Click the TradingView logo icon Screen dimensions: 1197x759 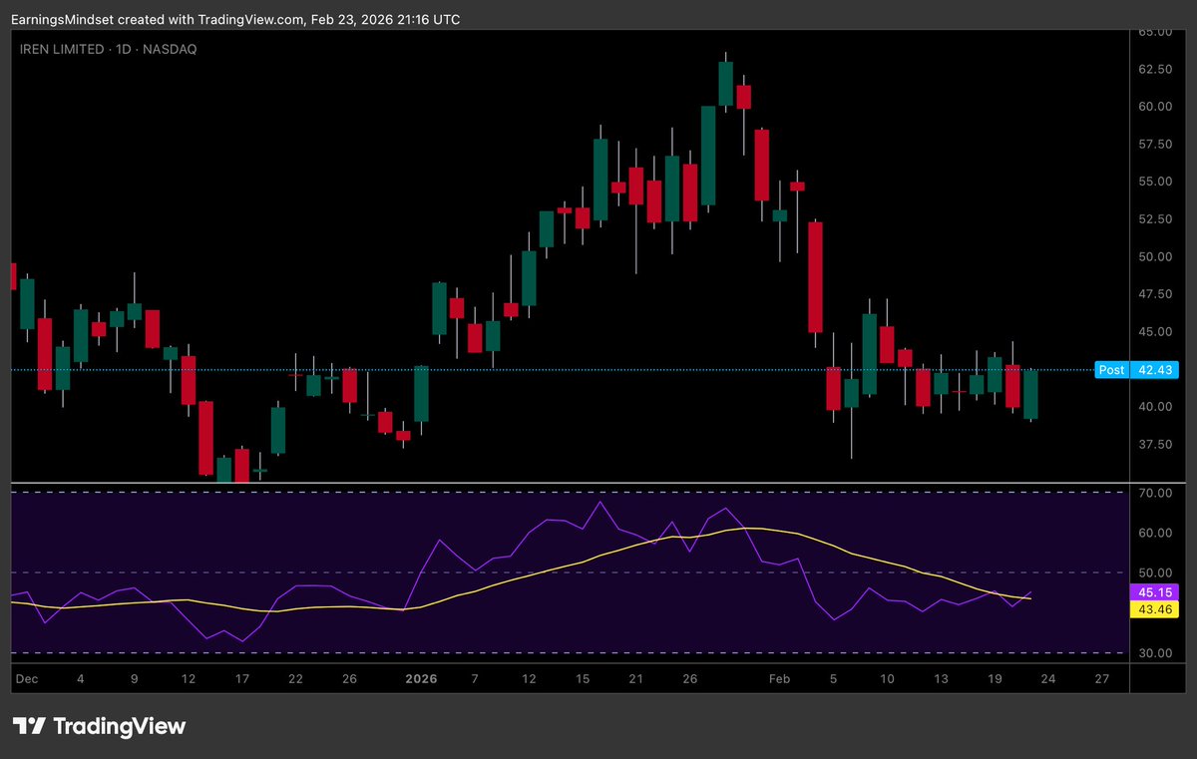coord(28,726)
